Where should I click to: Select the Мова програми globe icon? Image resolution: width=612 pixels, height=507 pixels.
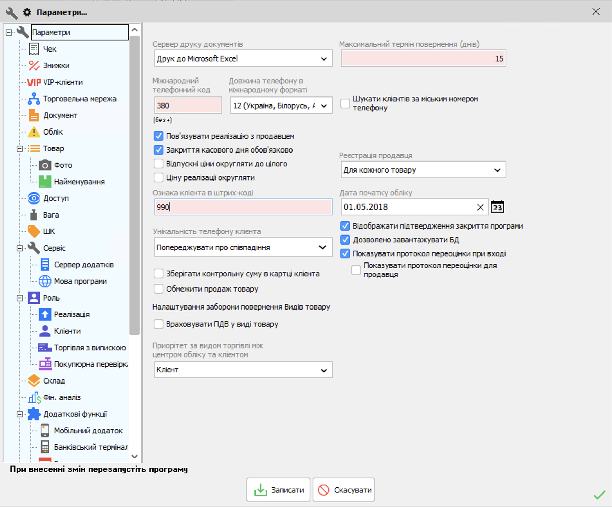click(45, 282)
